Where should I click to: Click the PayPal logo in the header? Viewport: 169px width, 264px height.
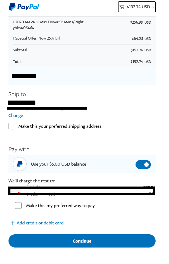(24, 7)
